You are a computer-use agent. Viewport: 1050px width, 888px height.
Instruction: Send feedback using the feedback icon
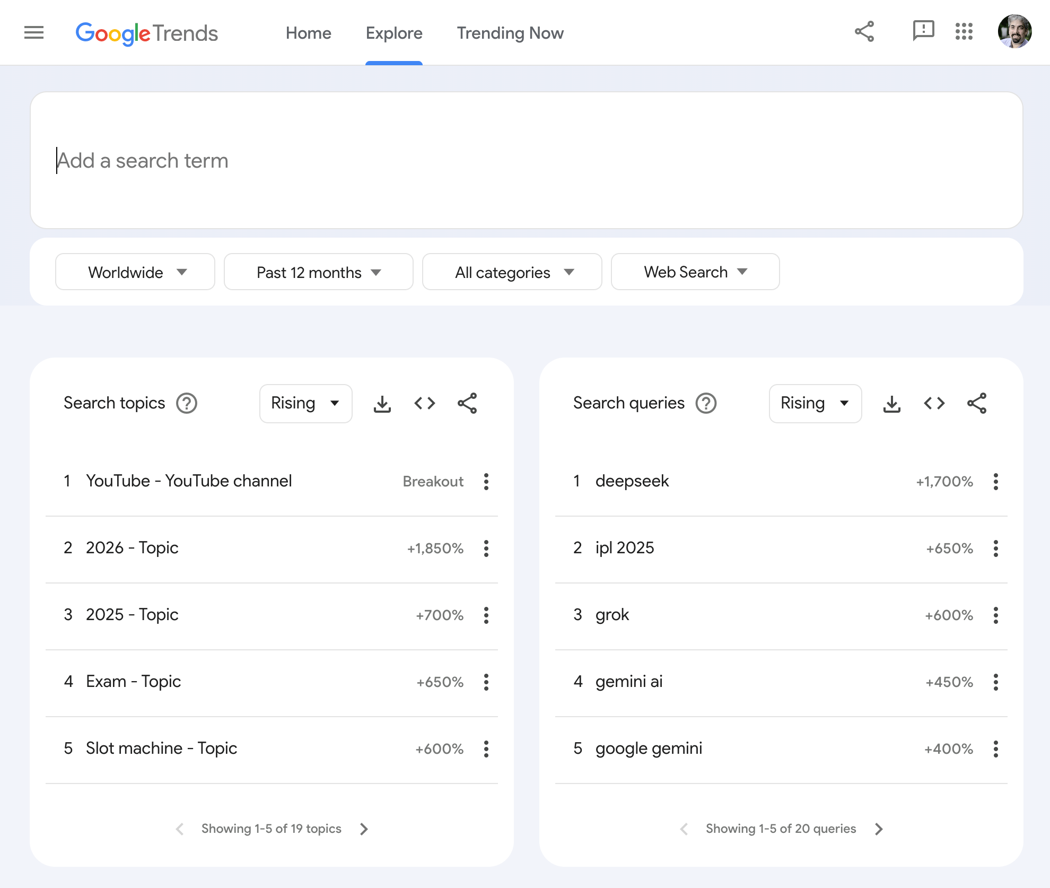pyautogui.click(x=923, y=32)
